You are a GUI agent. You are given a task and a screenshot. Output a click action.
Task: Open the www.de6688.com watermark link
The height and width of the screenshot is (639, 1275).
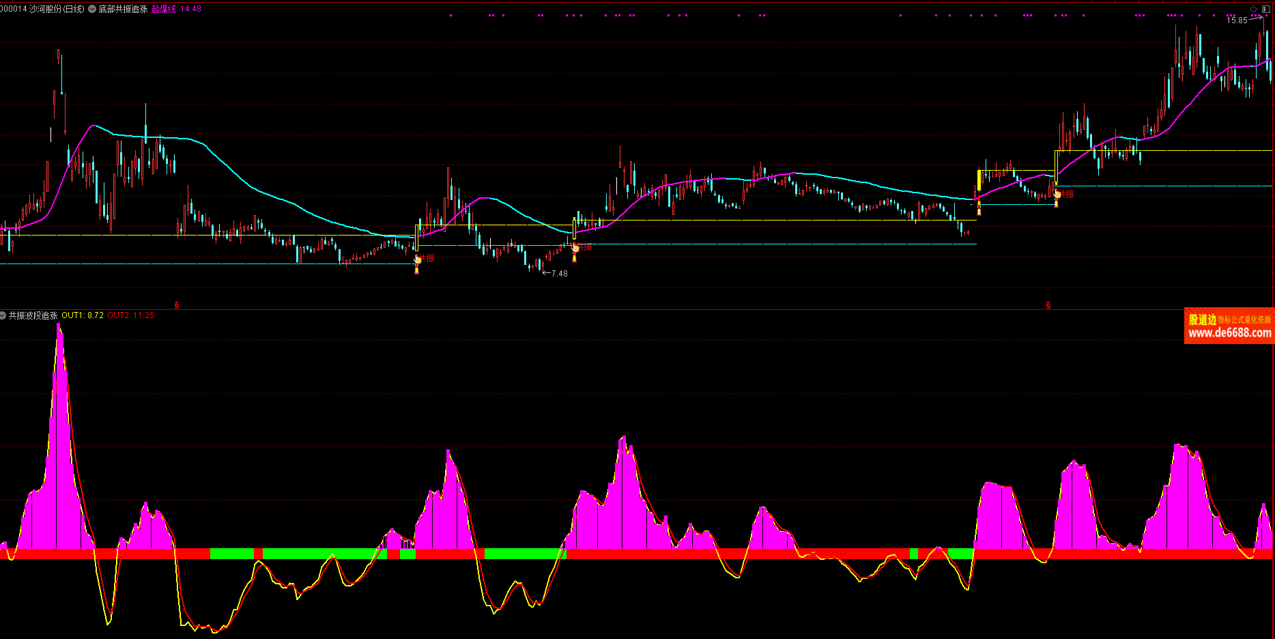click(x=1229, y=333)
